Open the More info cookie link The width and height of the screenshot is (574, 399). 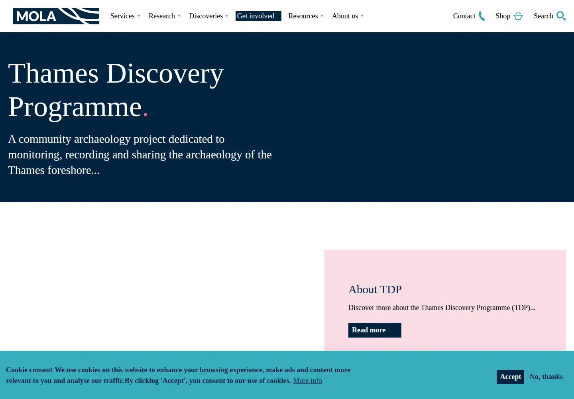(x=307, y=381)
